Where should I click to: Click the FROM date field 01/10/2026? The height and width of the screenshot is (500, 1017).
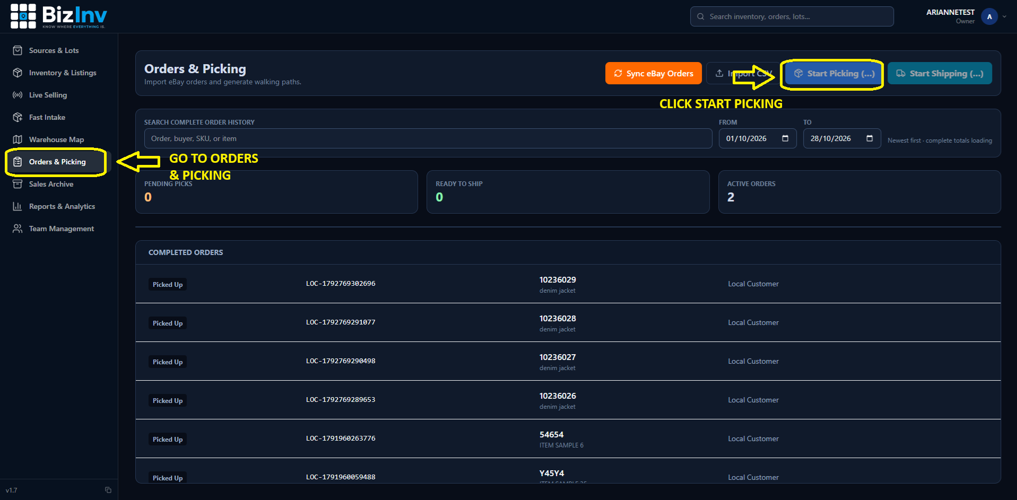758,138
